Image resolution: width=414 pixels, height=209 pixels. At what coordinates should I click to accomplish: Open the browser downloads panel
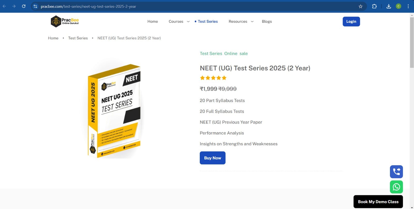[389, 6]
